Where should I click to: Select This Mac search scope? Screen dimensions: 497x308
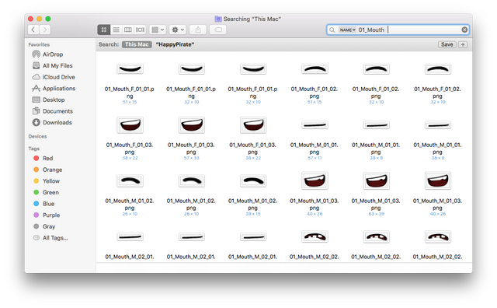point(137,44)
